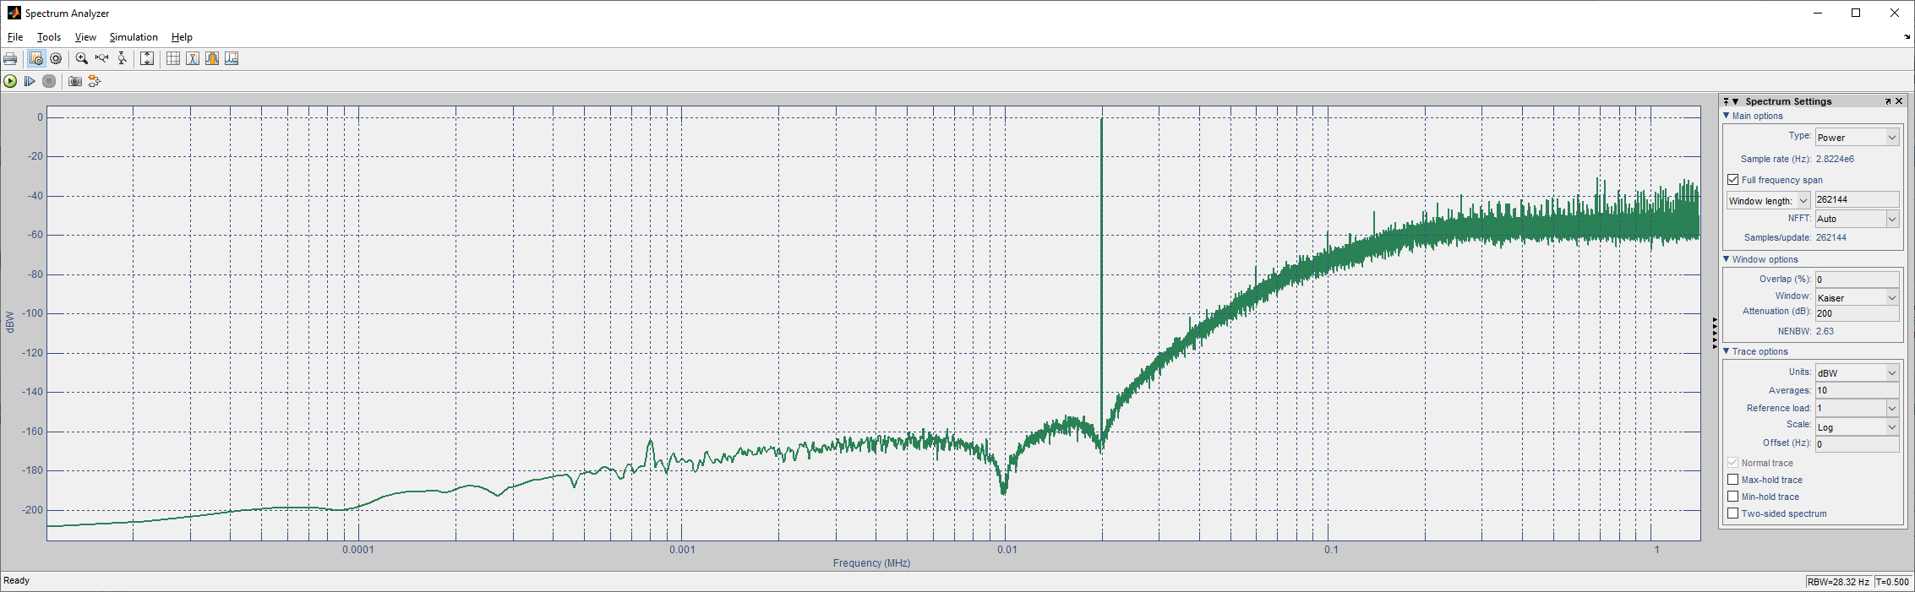
Task: Open Configuration Properties gear icon
Action: 56,58
